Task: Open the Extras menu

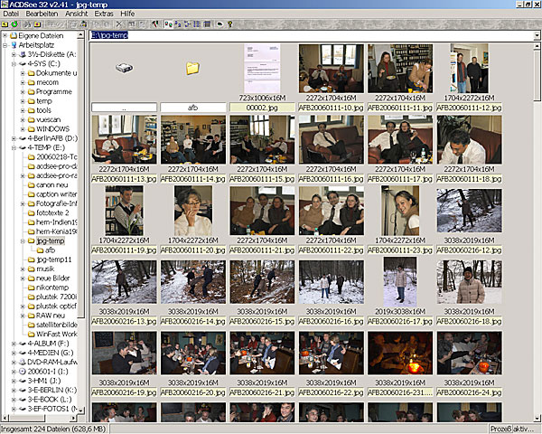Action: coord(104,14)
